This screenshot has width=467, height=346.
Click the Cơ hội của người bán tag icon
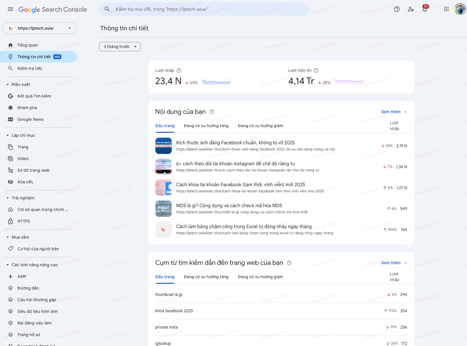(10, 249)
